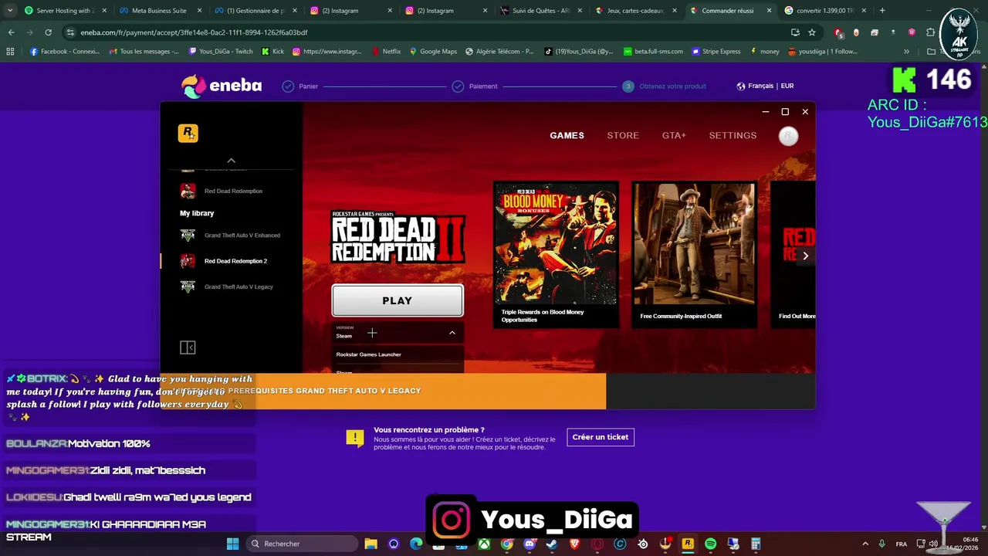The height and width of the screenshot is (556, 988).
Task: Open Spotify from taskbar
Action: (x=710, y=544)
